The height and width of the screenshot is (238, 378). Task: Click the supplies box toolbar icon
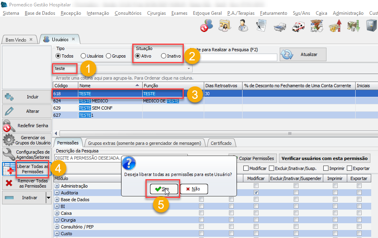(x=316, y=26)
